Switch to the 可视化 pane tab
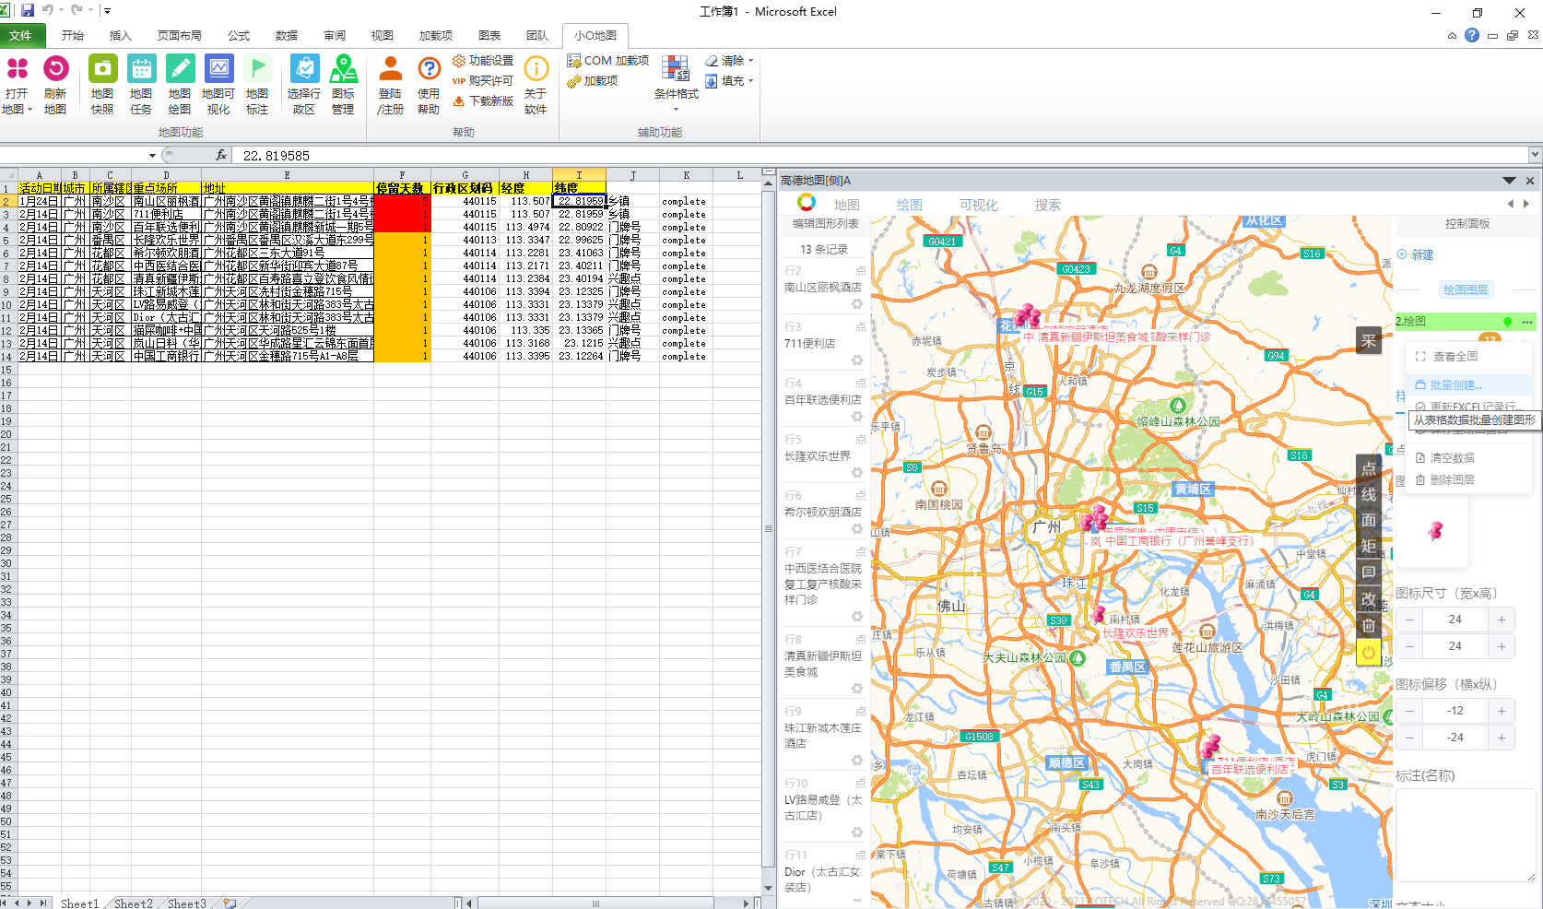Image resolution: width=1543 pixels, height=909 pixels. pos(979,205)
